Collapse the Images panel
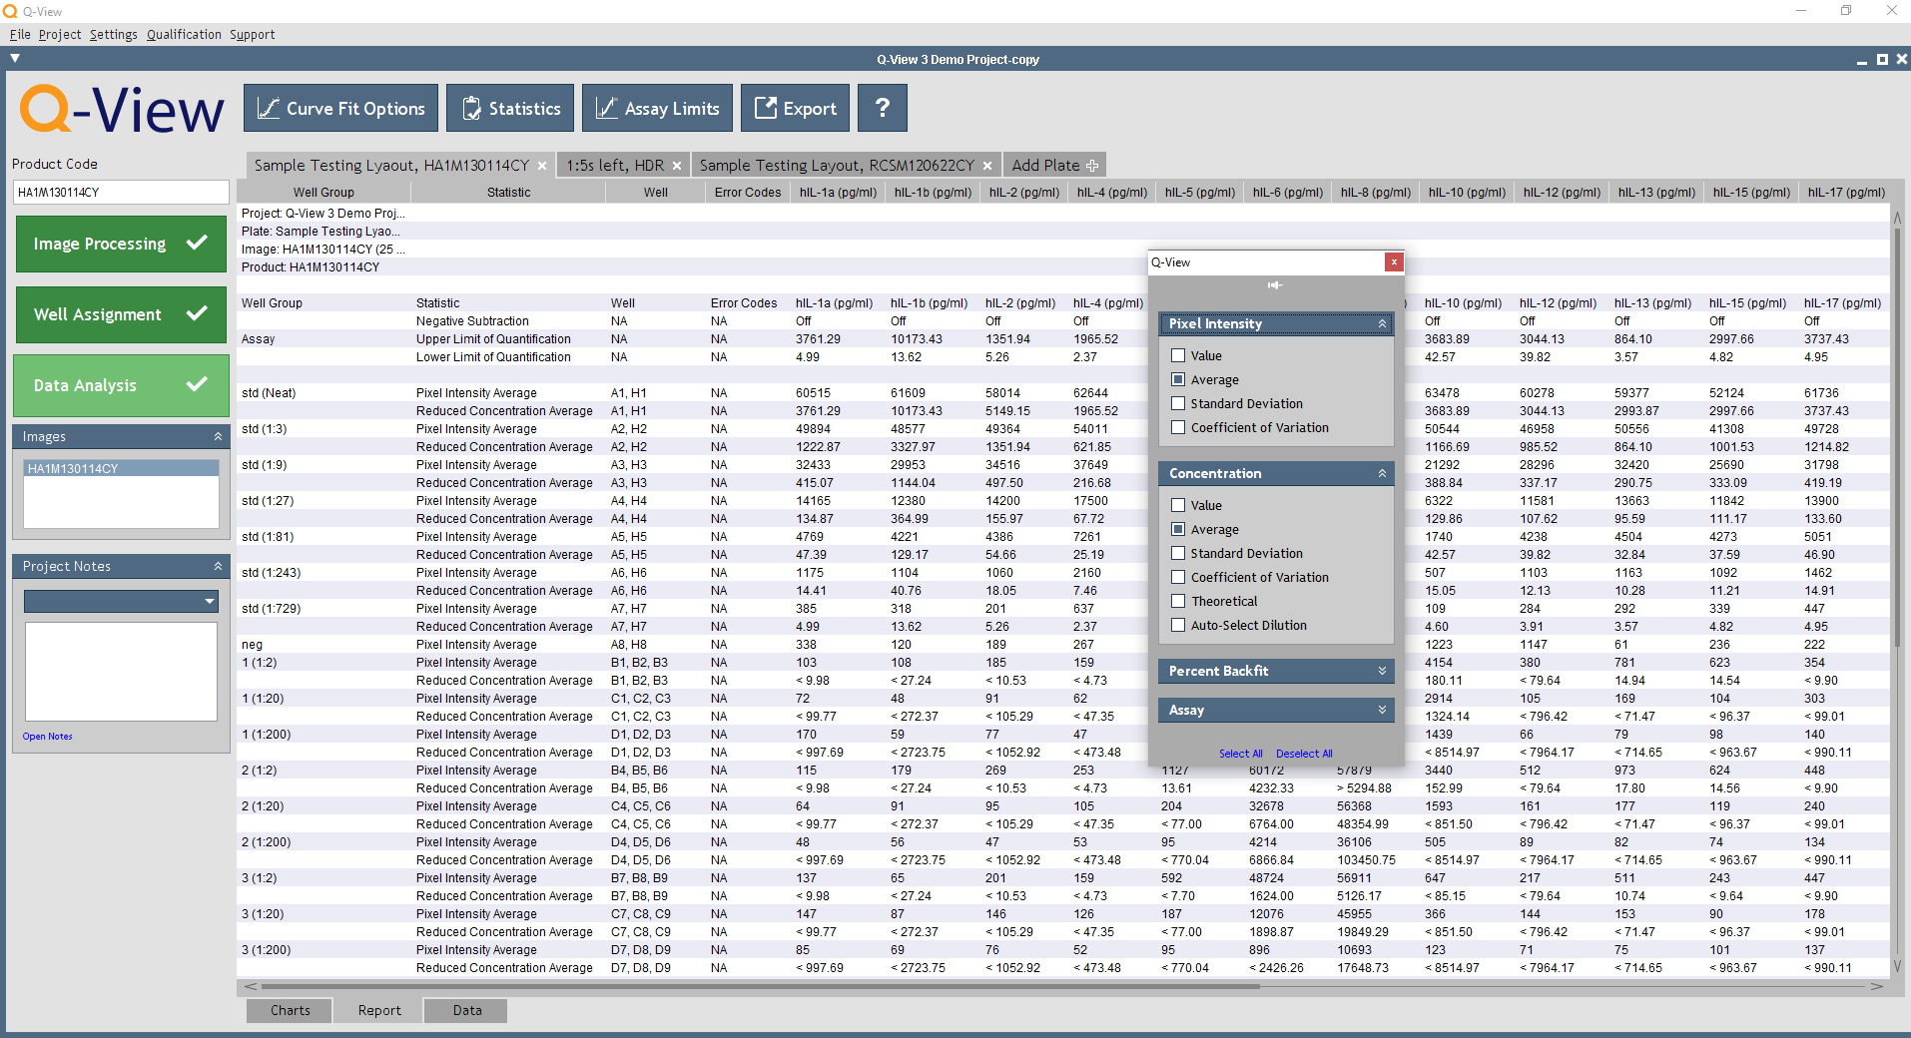The height and width of the screenshot is (1038, 1911). tap(218, 436)
